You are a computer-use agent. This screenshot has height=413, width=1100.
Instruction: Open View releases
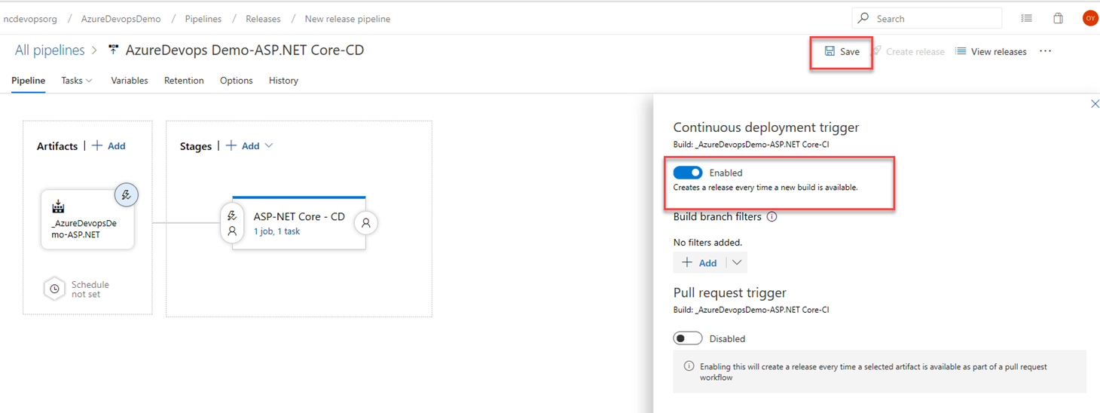991,51
